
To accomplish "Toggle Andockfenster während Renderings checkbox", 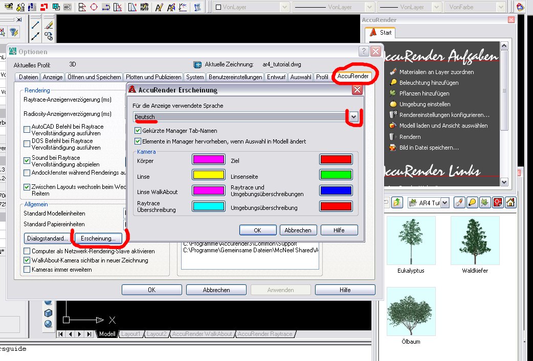I will pyautogui.click(x=27, y=173).
